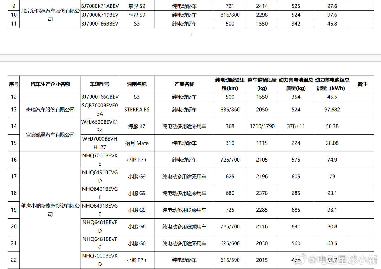
Task: Click the curb weight 2414
Action: (x=262, y=6)
